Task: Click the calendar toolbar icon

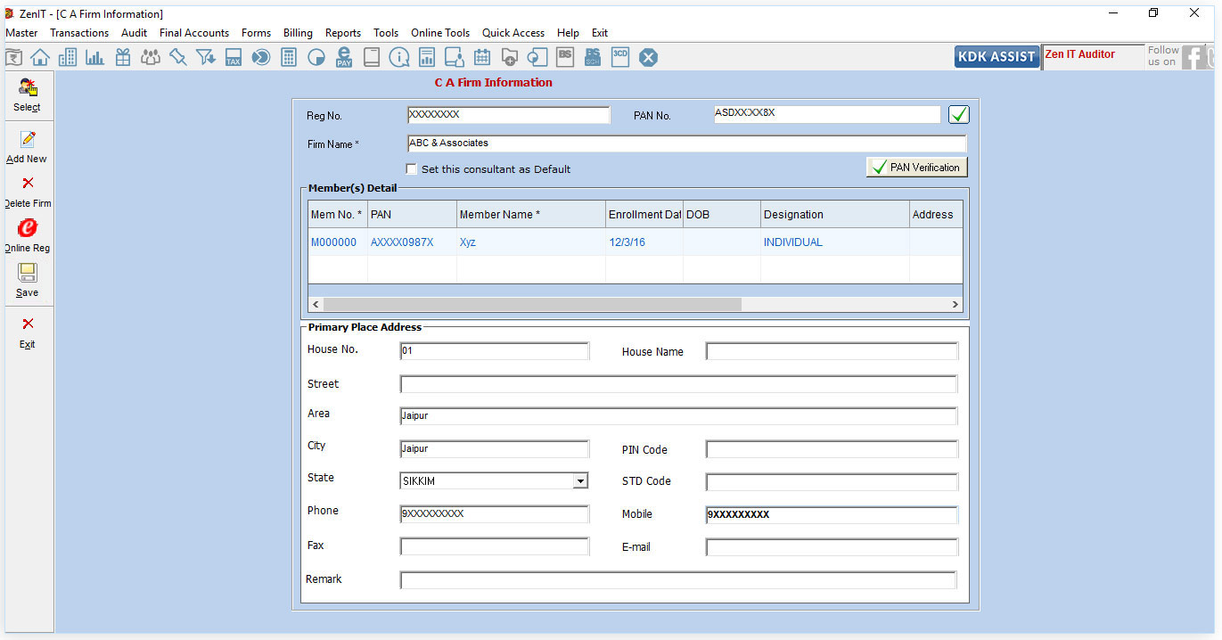Action: click(x=482, y=58)
